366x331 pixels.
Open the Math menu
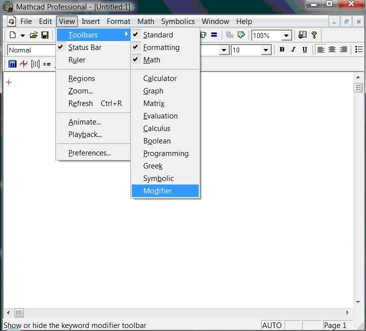(146, 21)
